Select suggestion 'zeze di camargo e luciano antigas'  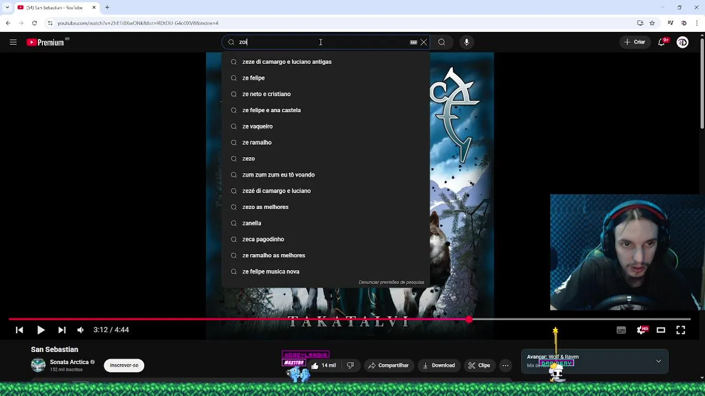[x=326, y=62]
